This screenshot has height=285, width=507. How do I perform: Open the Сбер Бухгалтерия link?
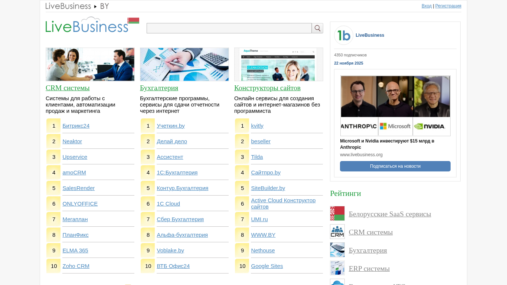tap(180, 219)
